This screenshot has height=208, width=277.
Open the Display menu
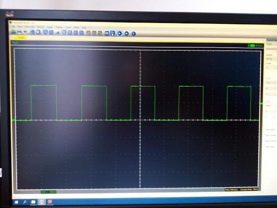click(x=59, y=27)
